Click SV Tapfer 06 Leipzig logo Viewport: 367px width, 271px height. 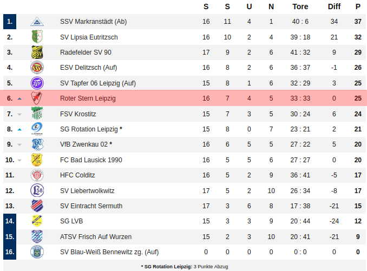(37, 83)
